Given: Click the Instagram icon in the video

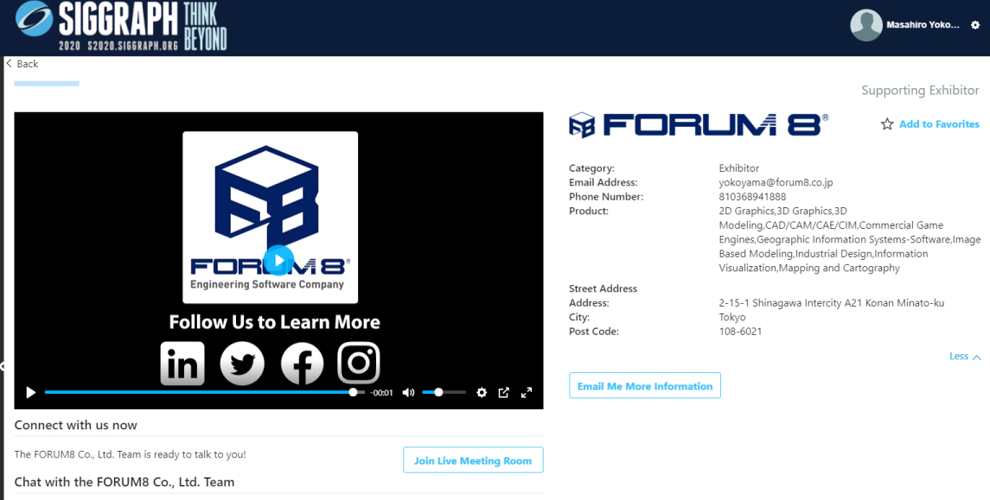Looking at the screenshot, I should (359, 364).
